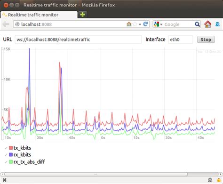Close the add-on bar with the X
The height and width of the screenshot is (184, 223).
(5, 180)
